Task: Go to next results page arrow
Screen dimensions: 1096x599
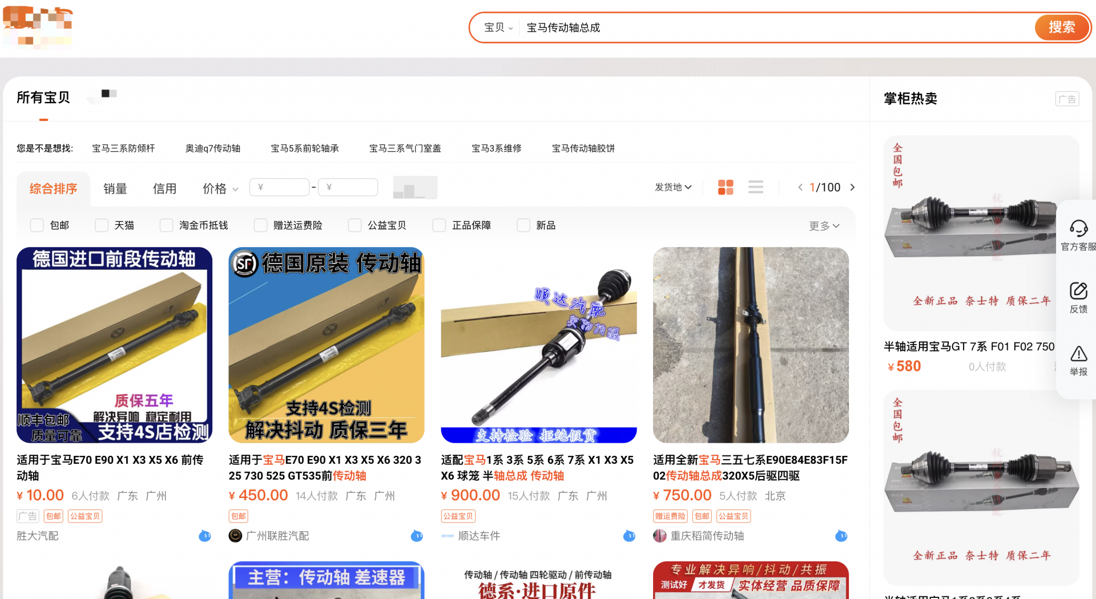Action: (x=852, y=187)
